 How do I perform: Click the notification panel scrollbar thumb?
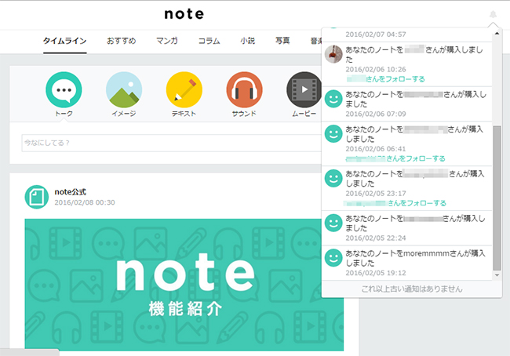497,198
